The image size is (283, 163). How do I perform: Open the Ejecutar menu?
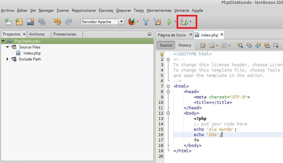click(x=106, y=11)
